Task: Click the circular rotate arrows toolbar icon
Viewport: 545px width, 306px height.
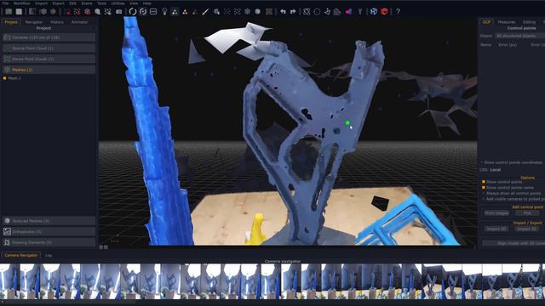Action: tap(133, 11)
